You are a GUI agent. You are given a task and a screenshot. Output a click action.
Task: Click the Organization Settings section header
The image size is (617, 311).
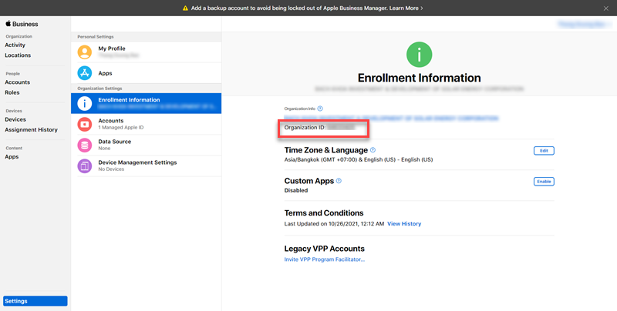[99, 89]
